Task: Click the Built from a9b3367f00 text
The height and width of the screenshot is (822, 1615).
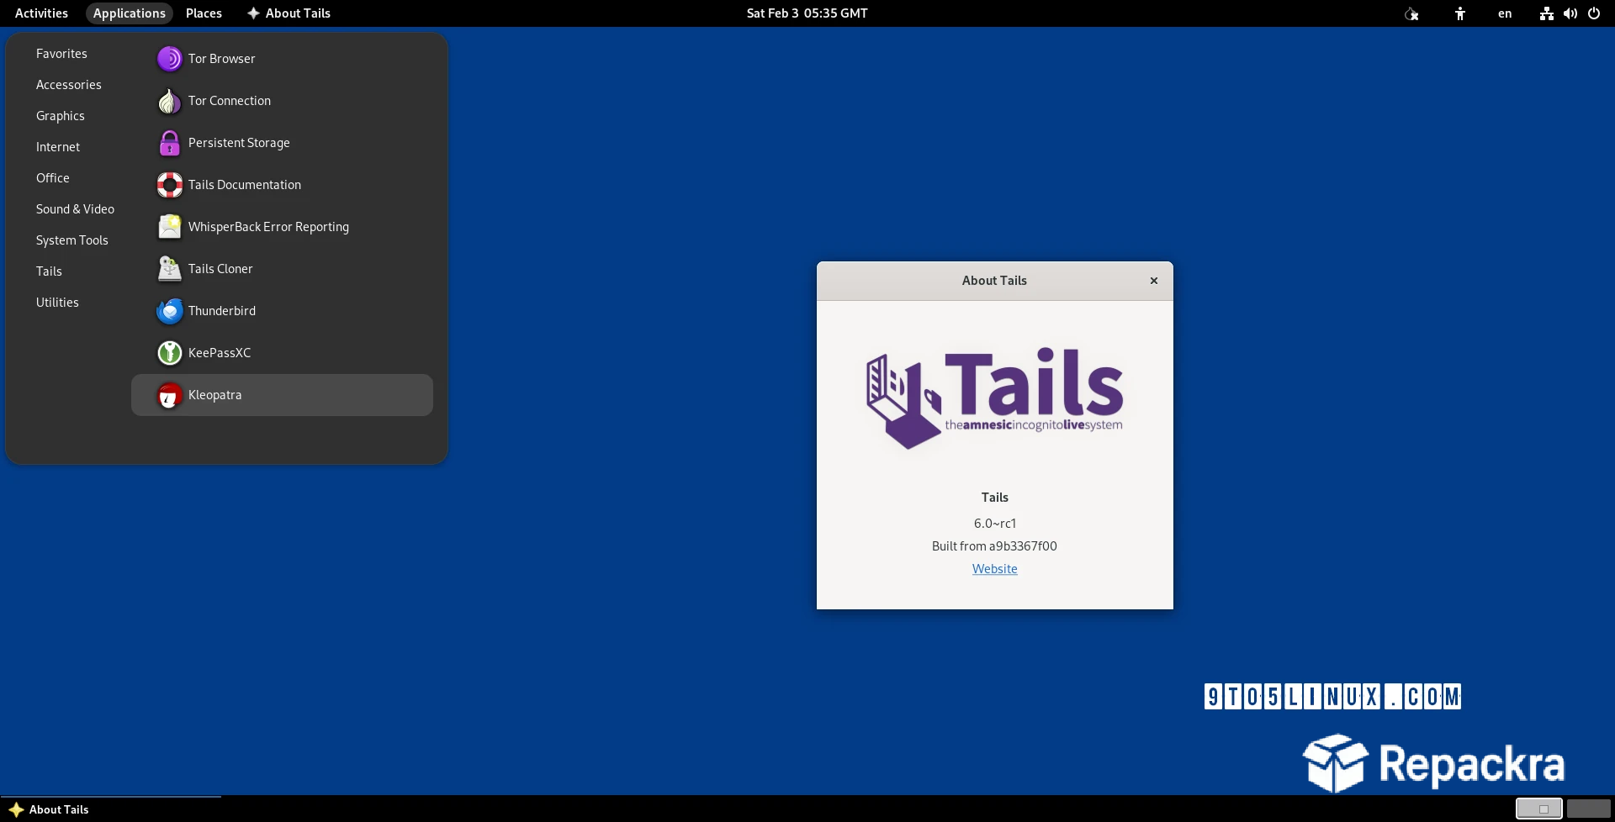Action: click(994, 546)
